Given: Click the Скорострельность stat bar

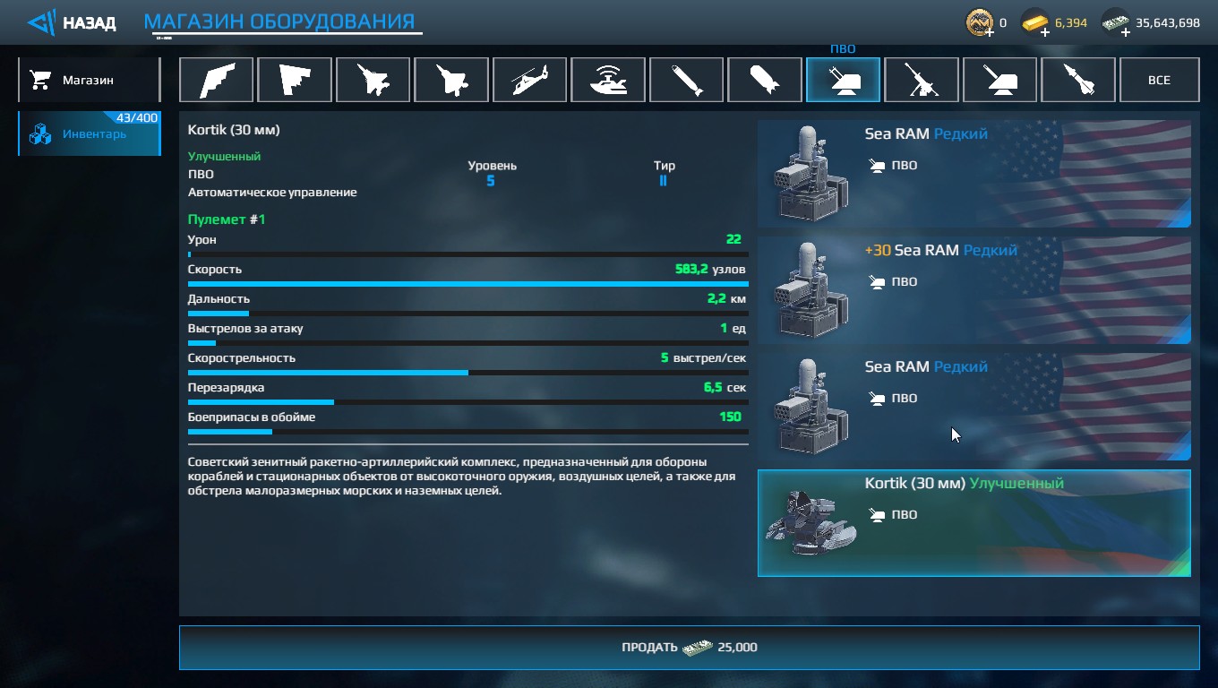Looking at the screenshot, I should (468, 373).
